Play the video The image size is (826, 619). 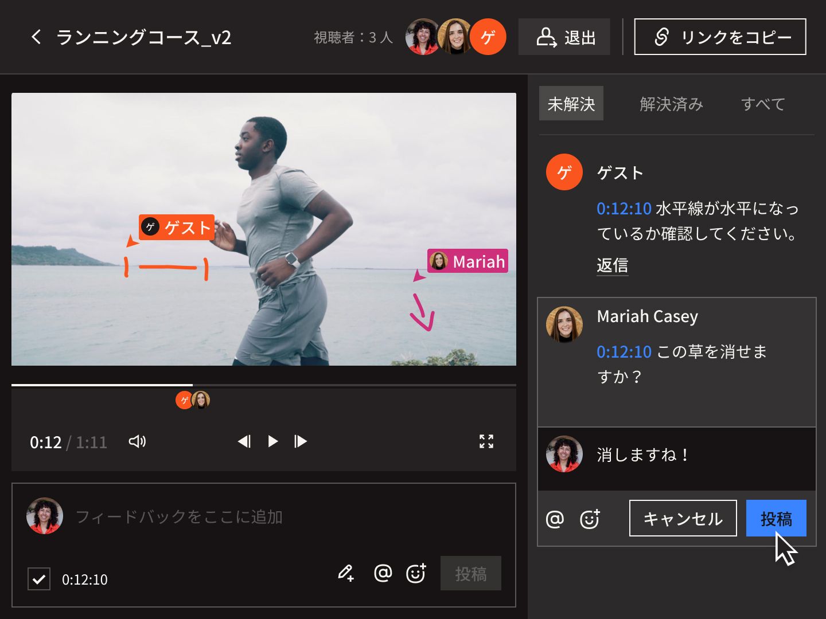tap(272, 441)
